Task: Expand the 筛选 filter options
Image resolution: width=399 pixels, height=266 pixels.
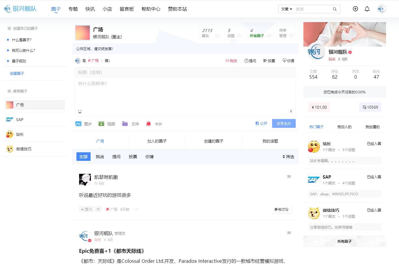Action: coord(288,157)
